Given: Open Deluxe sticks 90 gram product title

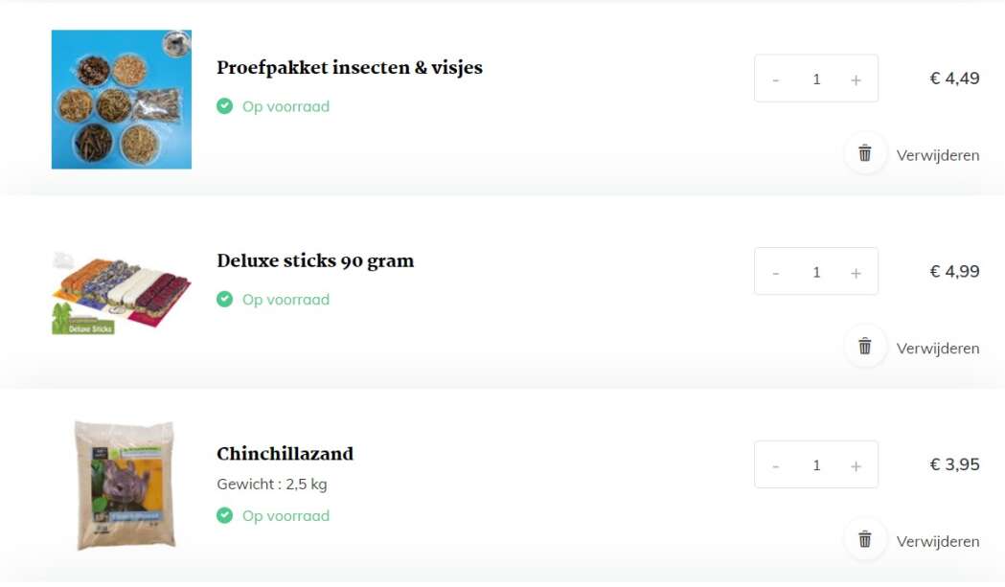Looking at the screenshot, I should (x=315, y=260).
